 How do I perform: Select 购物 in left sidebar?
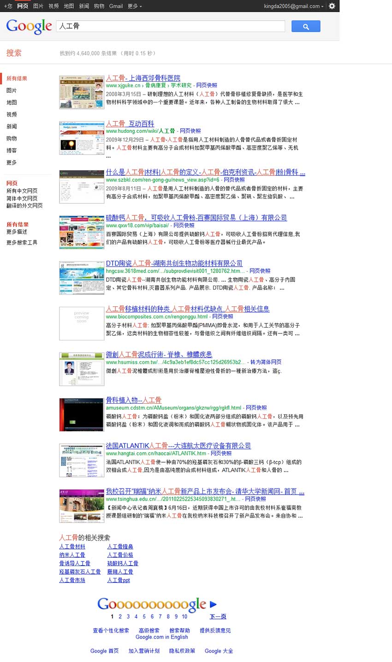pos(12,138)
